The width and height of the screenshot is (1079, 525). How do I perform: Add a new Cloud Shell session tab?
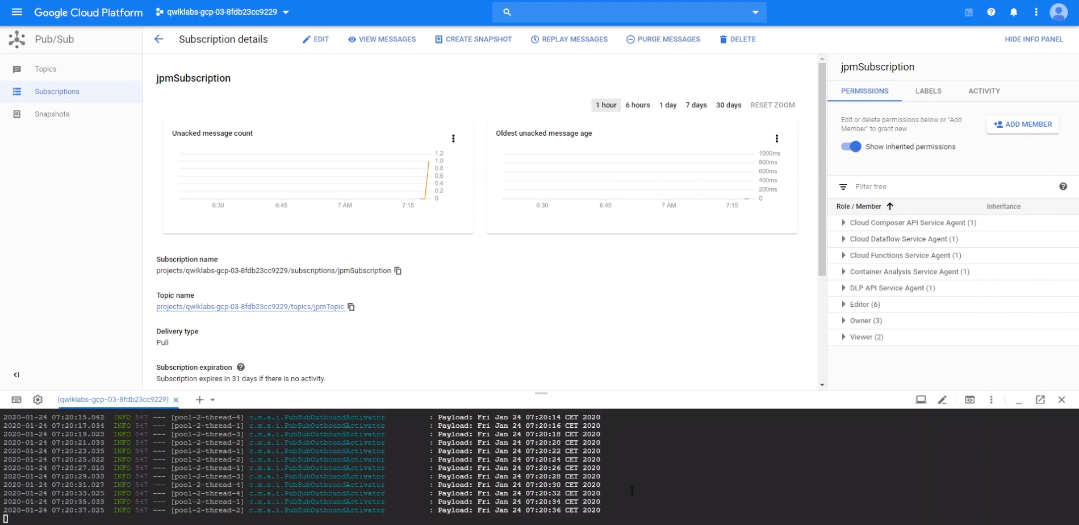coord(199,400)
